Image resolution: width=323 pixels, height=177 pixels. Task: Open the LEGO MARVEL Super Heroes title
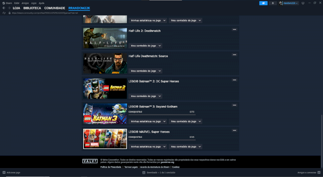pyautogui.click(x=149, y=132)
